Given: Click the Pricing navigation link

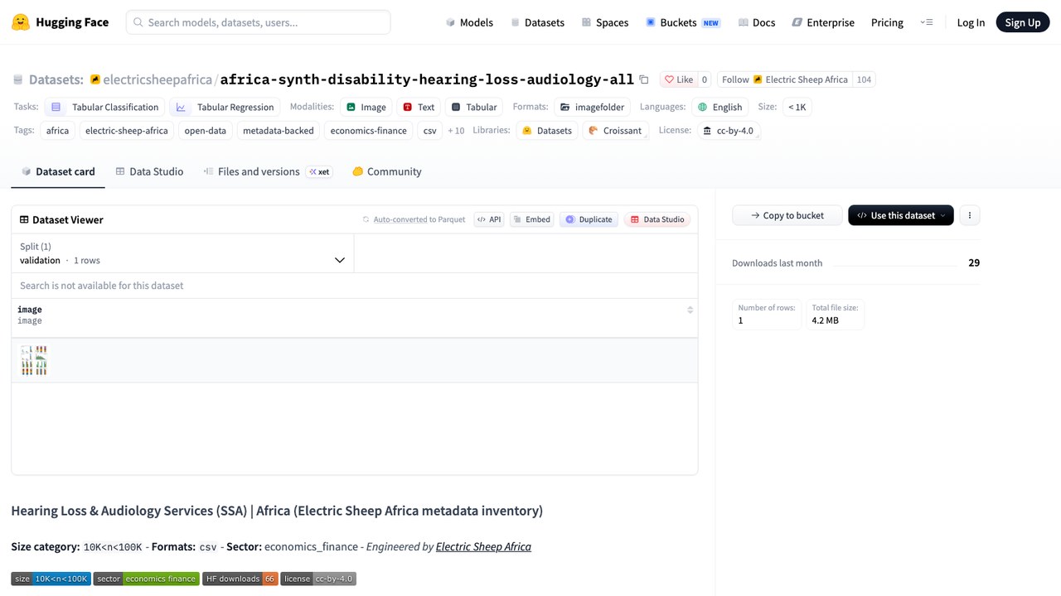Looking at the screenshot, I should tap(887, 22).
